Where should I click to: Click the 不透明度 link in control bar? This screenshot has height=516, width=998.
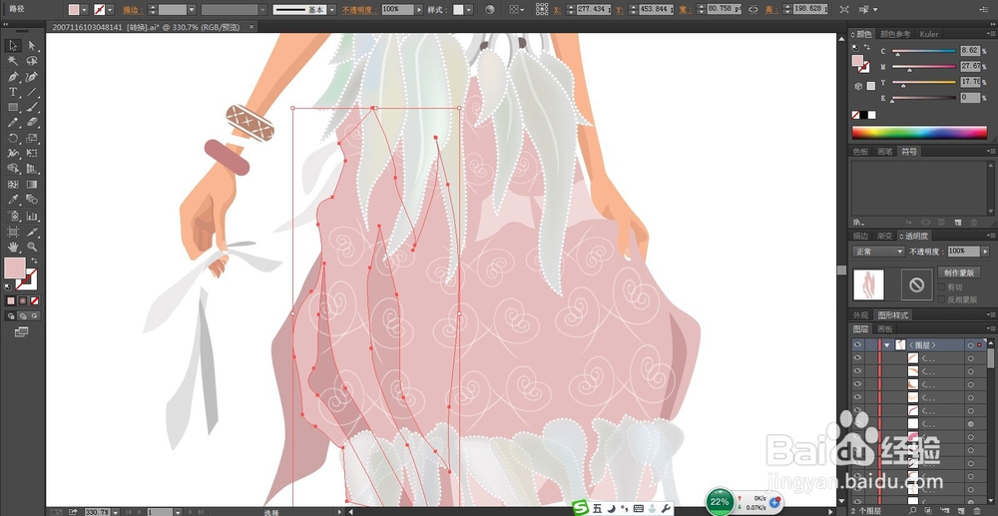(359, 10)
